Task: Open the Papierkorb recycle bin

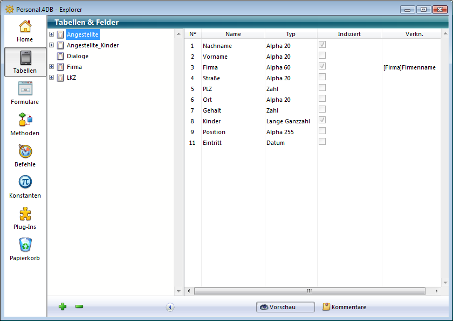Action: click(x=25, y=249)
